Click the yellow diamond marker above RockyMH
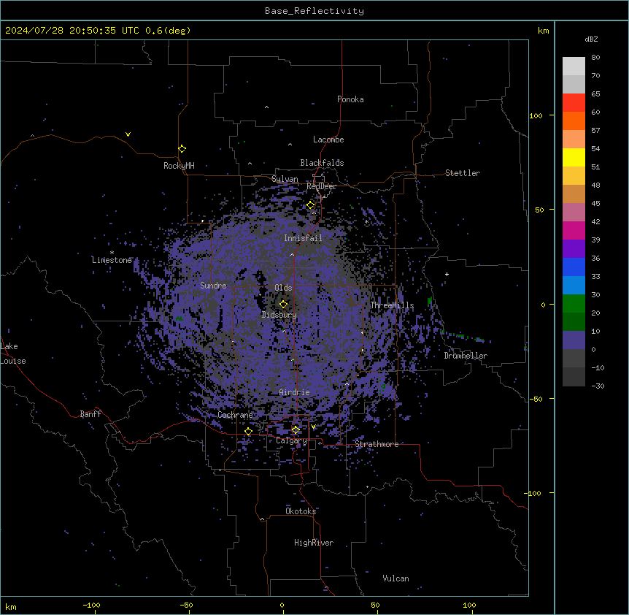This screenshot has width=629, height=615. click(x=182, y=149)
